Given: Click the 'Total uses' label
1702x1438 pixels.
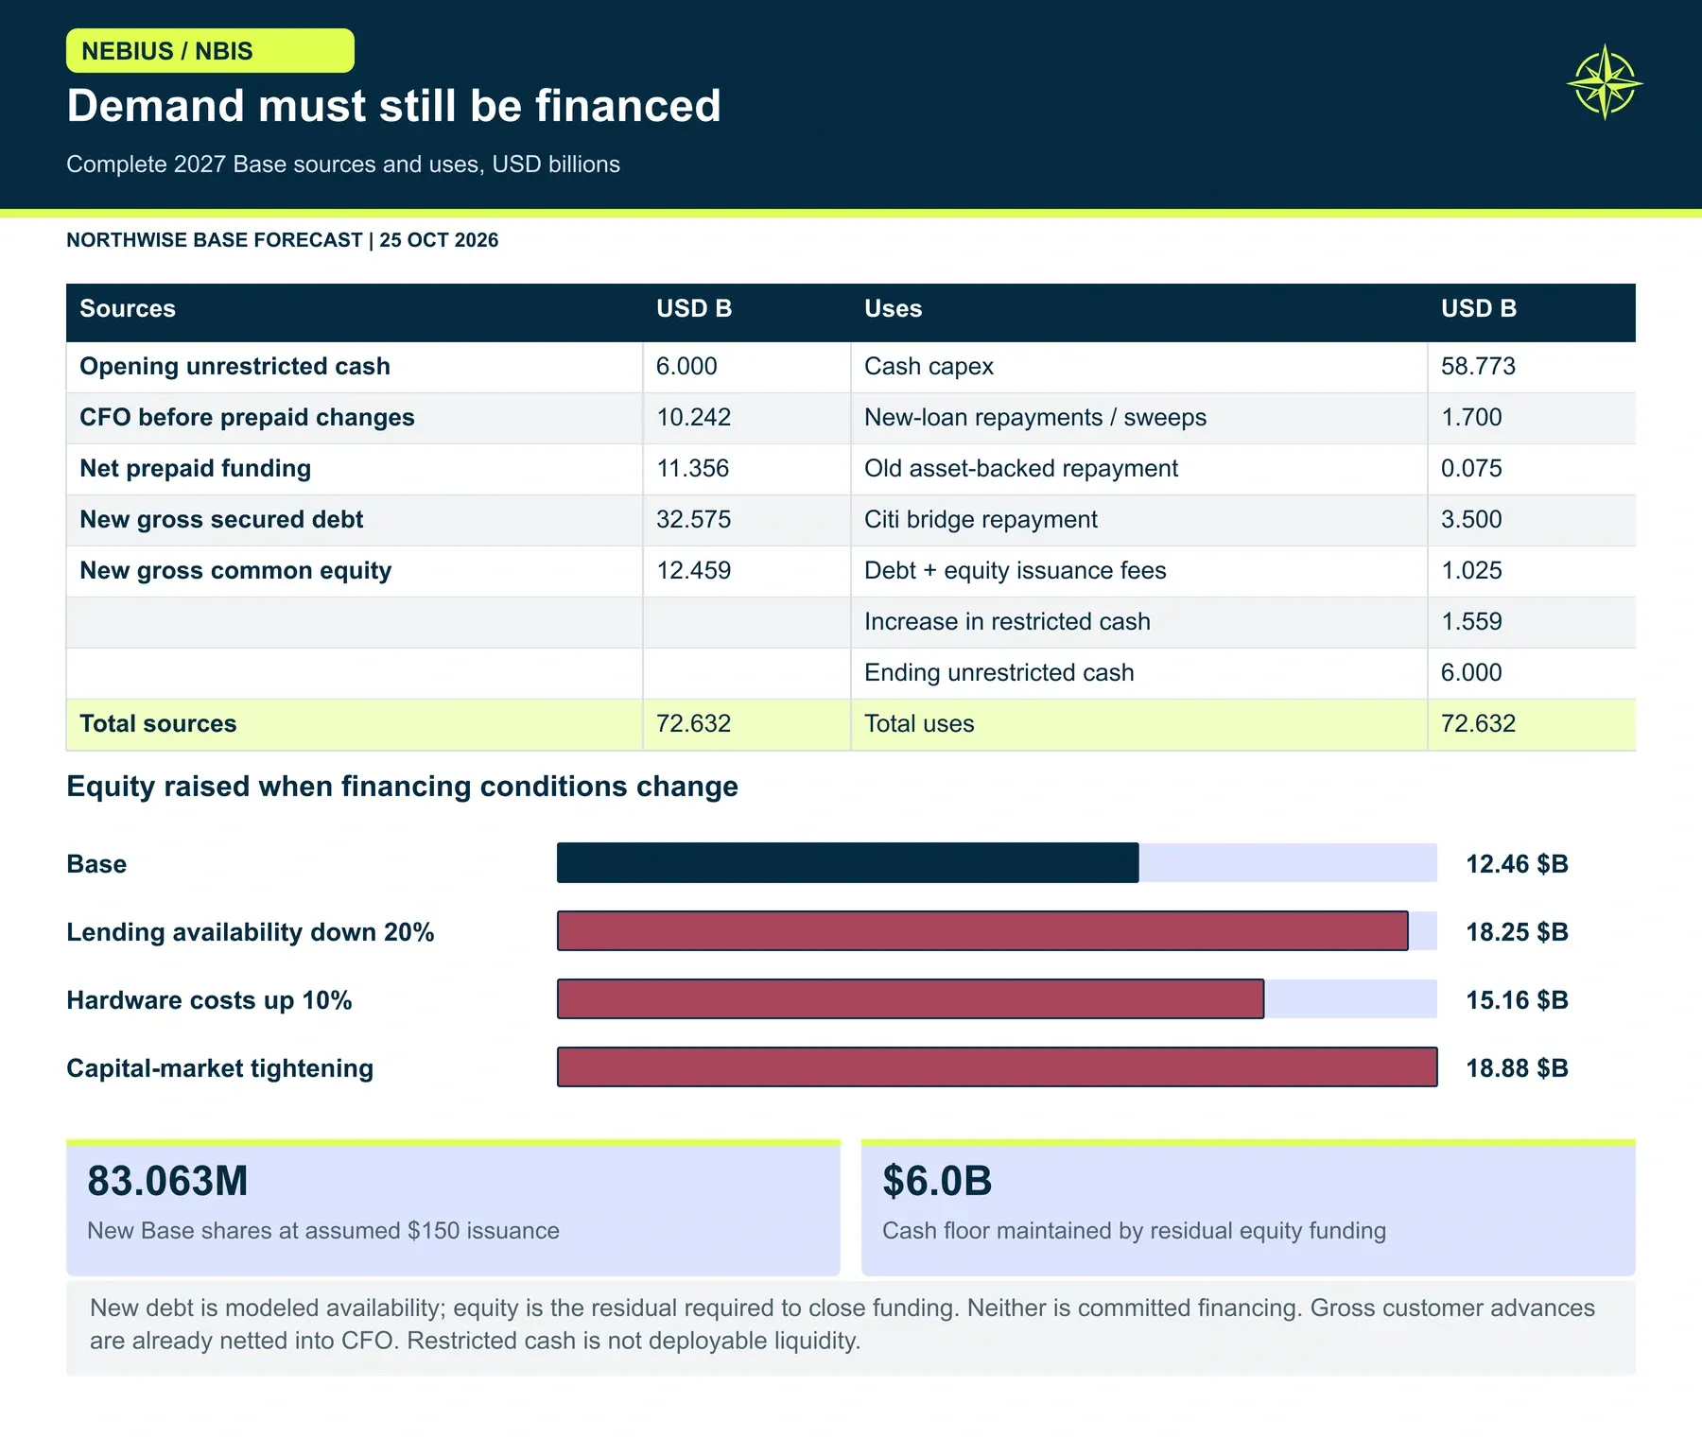Looking at the screenshot, I should [919, 723].
